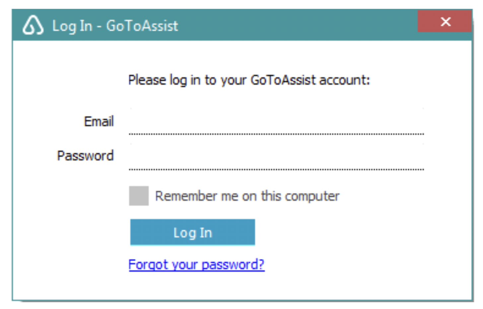Click the white X on the red button

pyautogui.click(x=446, y=22)
